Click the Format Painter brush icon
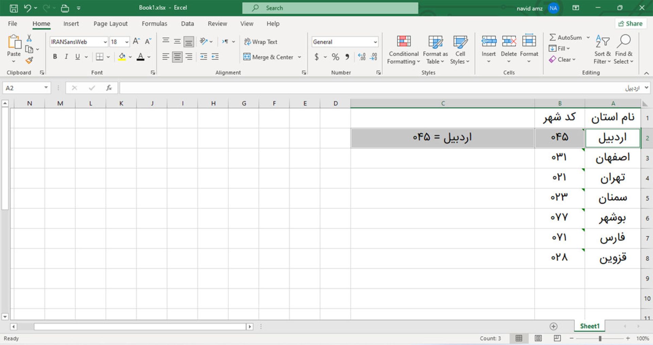 [x=29, y=60]
